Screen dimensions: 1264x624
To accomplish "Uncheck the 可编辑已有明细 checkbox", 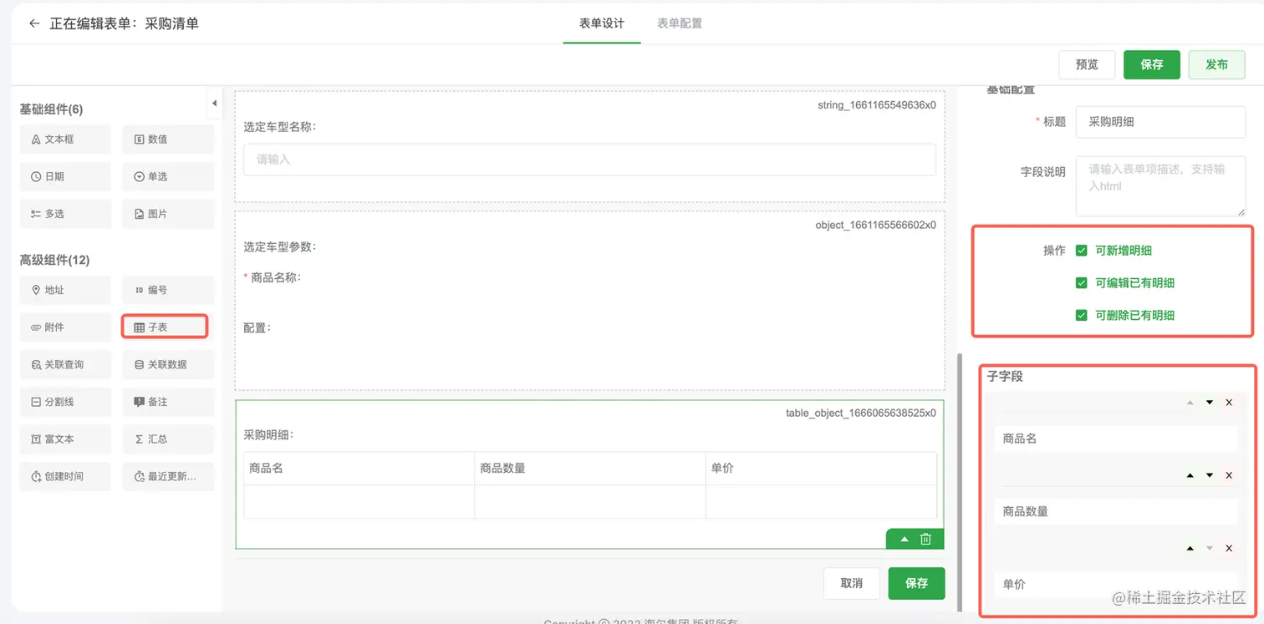I will (1082, 283).
